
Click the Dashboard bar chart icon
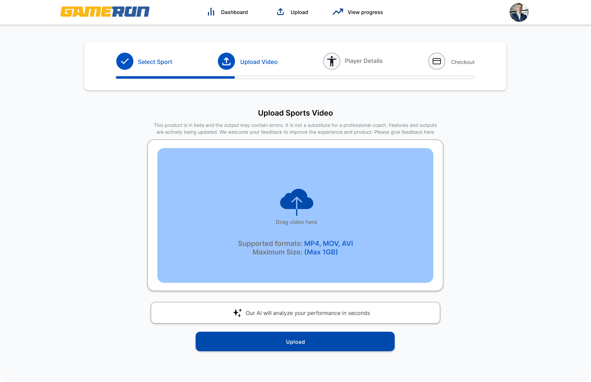point(211,12)
